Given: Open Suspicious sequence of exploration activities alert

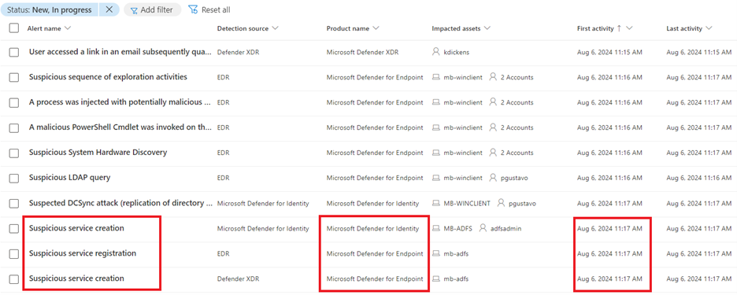Looking at the screenshot, I should (x=108, y=76).
